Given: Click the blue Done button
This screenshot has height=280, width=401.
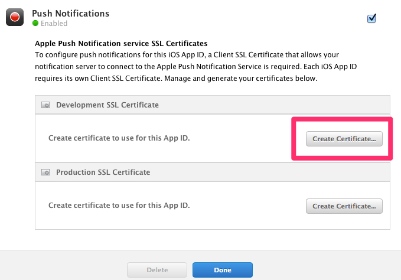Looking at the screenshot, I should tap(222, 270).
